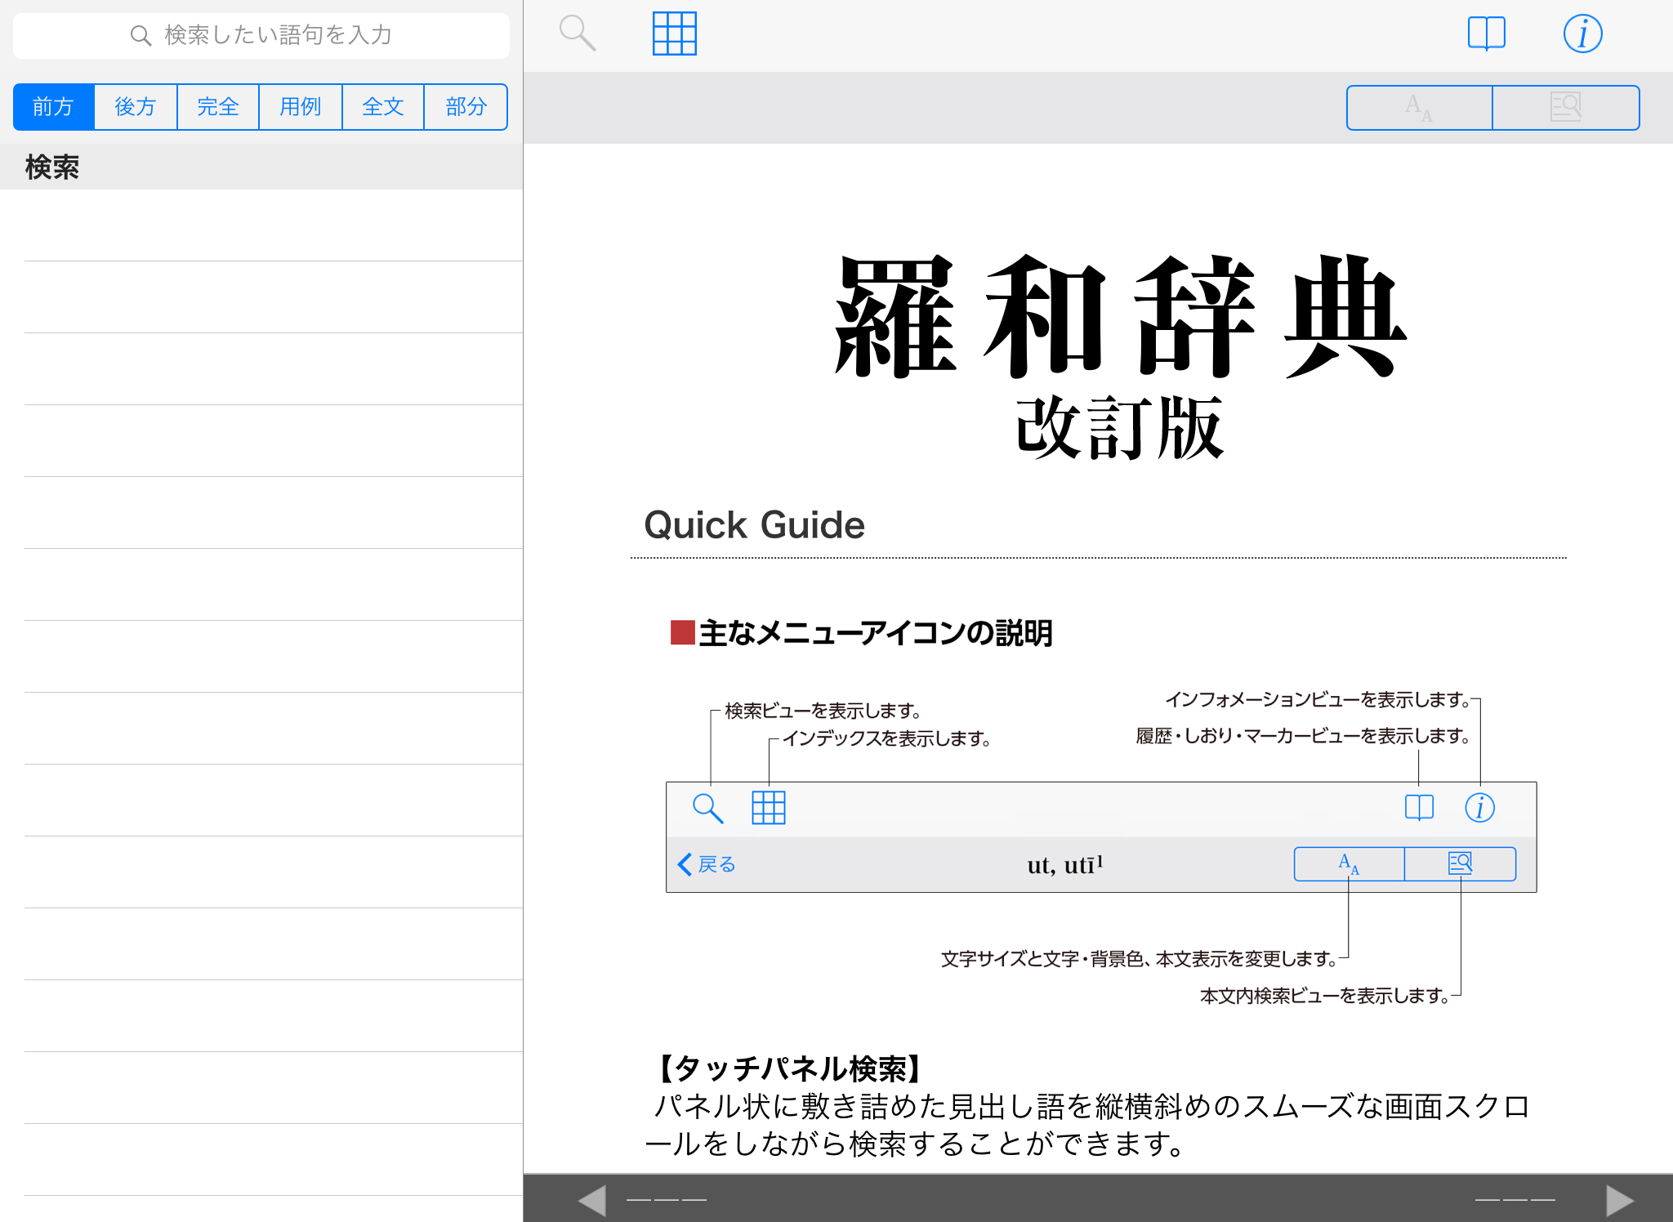Switch to 用例 example search tab

tap(301, 107)
